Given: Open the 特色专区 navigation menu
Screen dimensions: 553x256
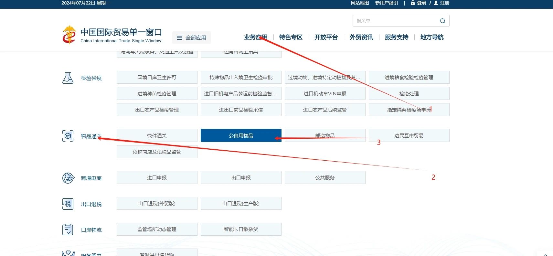Looking at the screenshot, I should (x=291, y=37).
